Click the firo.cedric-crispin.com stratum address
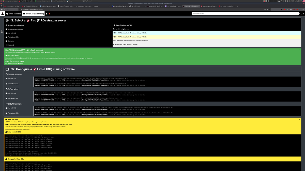Viewport: 305px width, 171px height. coord(121,29)
